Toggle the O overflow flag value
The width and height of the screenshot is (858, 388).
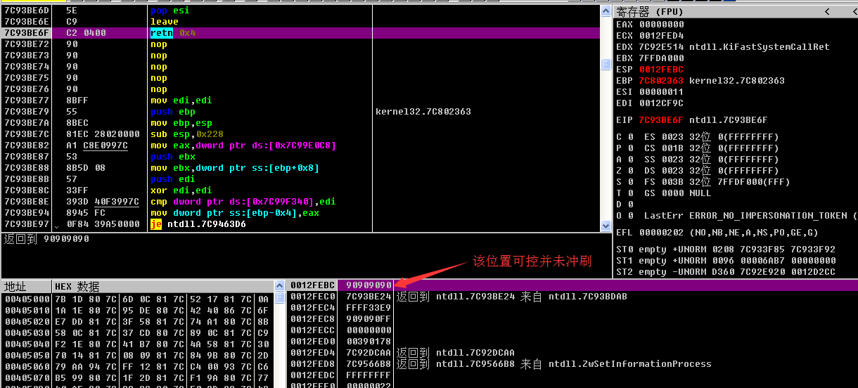pyautogui.click(x=630, y=216)
